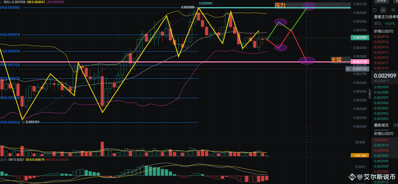Screen dimensions: 398x184
Task: Click the UB:0.003047 upper band label
Action: tap(35, 2)
